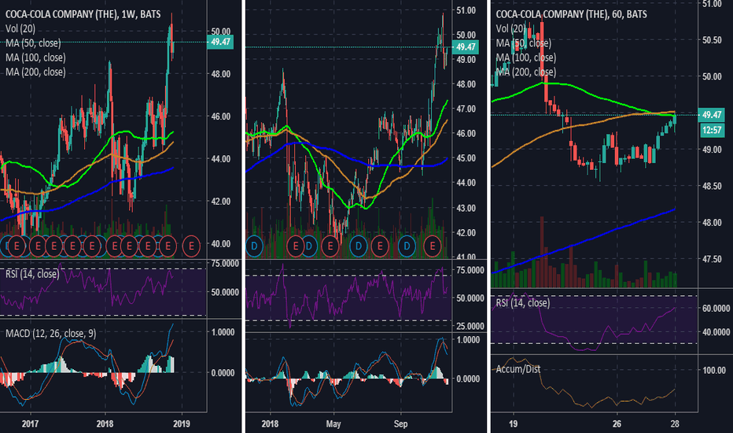Select Vol (20) legend in weekly chart
Screen dimensions: 733x433
pyautogui.click(x=20, y=28)
